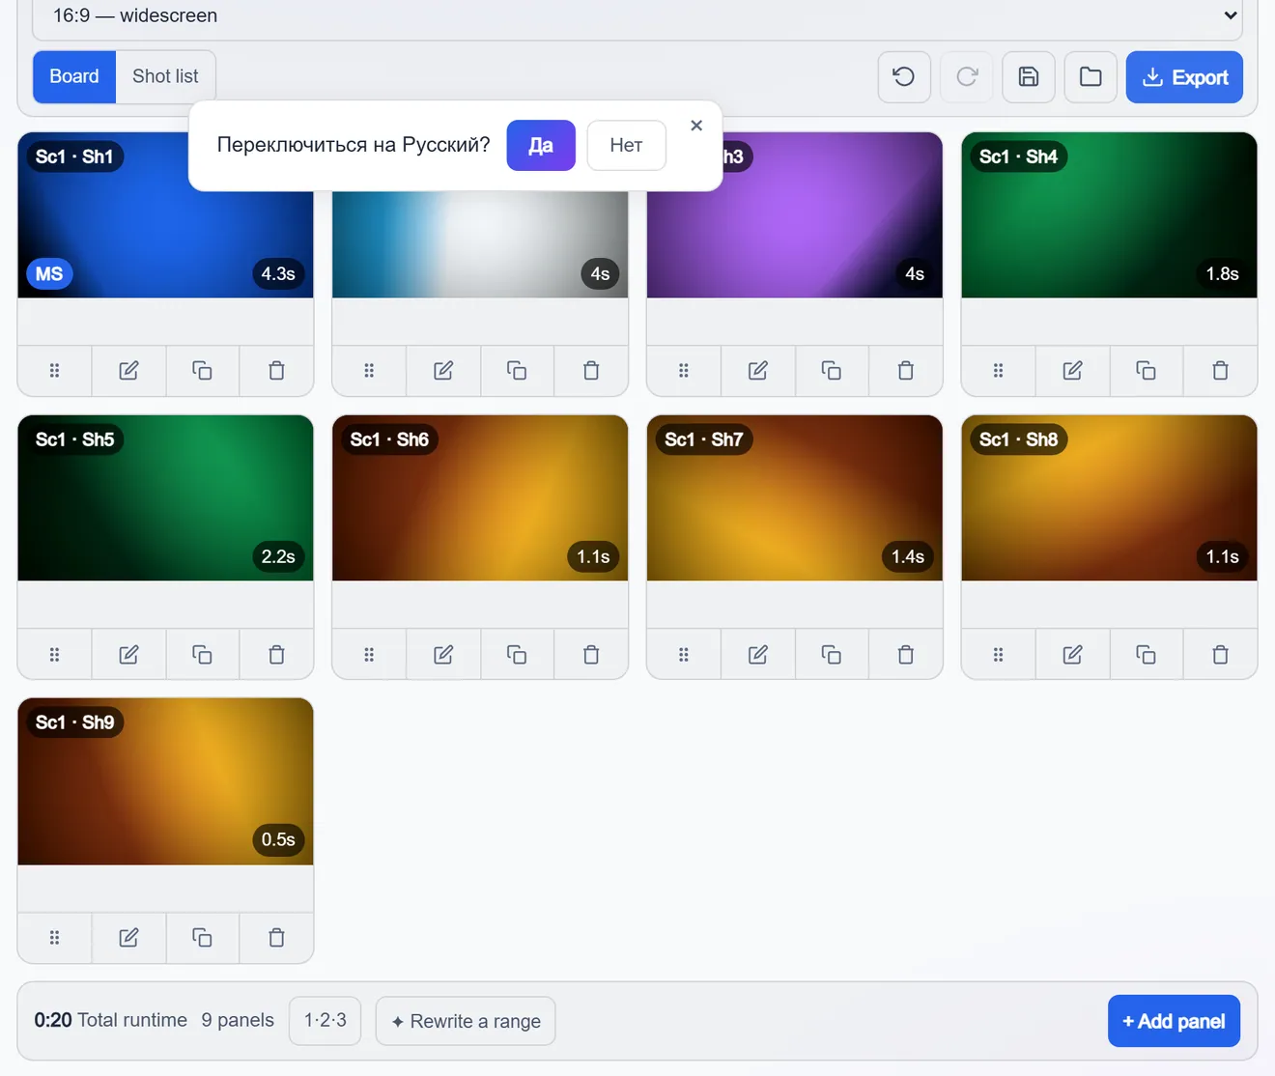The image size is (1275, 1076).
Task: Click the 0.5s duration on Sh9
Action: [278, 839]
